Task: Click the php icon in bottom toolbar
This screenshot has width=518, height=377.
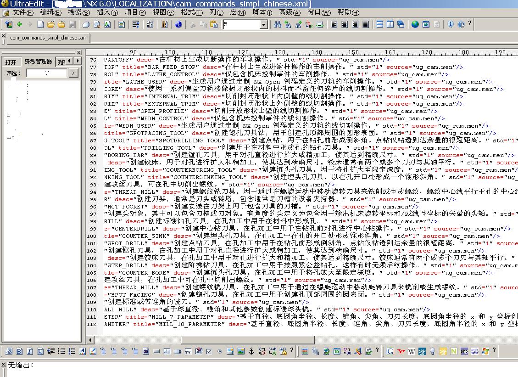Action: point(464,351)
